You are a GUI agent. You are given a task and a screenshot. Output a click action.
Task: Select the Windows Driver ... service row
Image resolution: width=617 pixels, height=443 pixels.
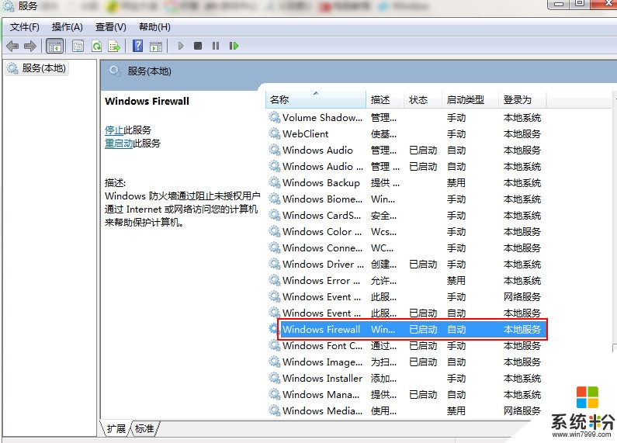[406, 265]
